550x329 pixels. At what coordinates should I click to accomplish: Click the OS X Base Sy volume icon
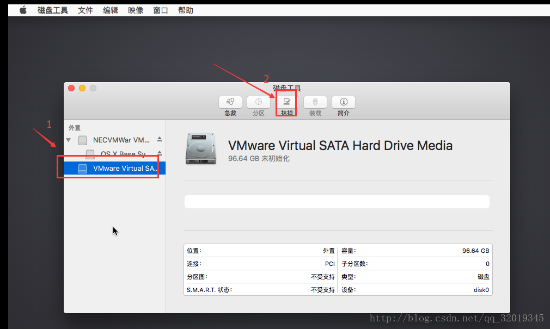coord(90,154)
